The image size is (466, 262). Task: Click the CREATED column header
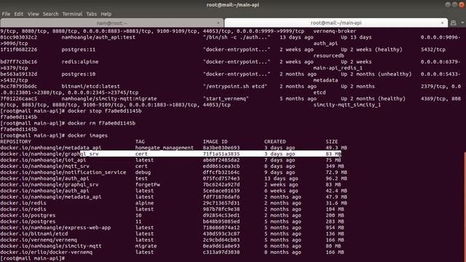(x=275, y=142)
